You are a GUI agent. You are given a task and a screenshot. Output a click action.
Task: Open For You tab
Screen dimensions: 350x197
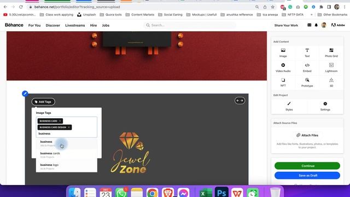pos(34,26)
